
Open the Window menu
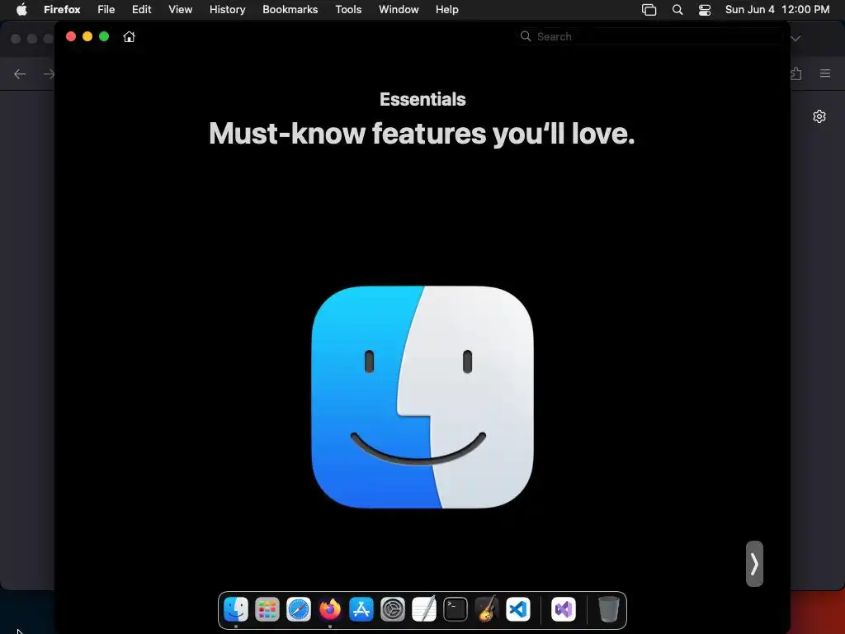[x=399, y=9]
